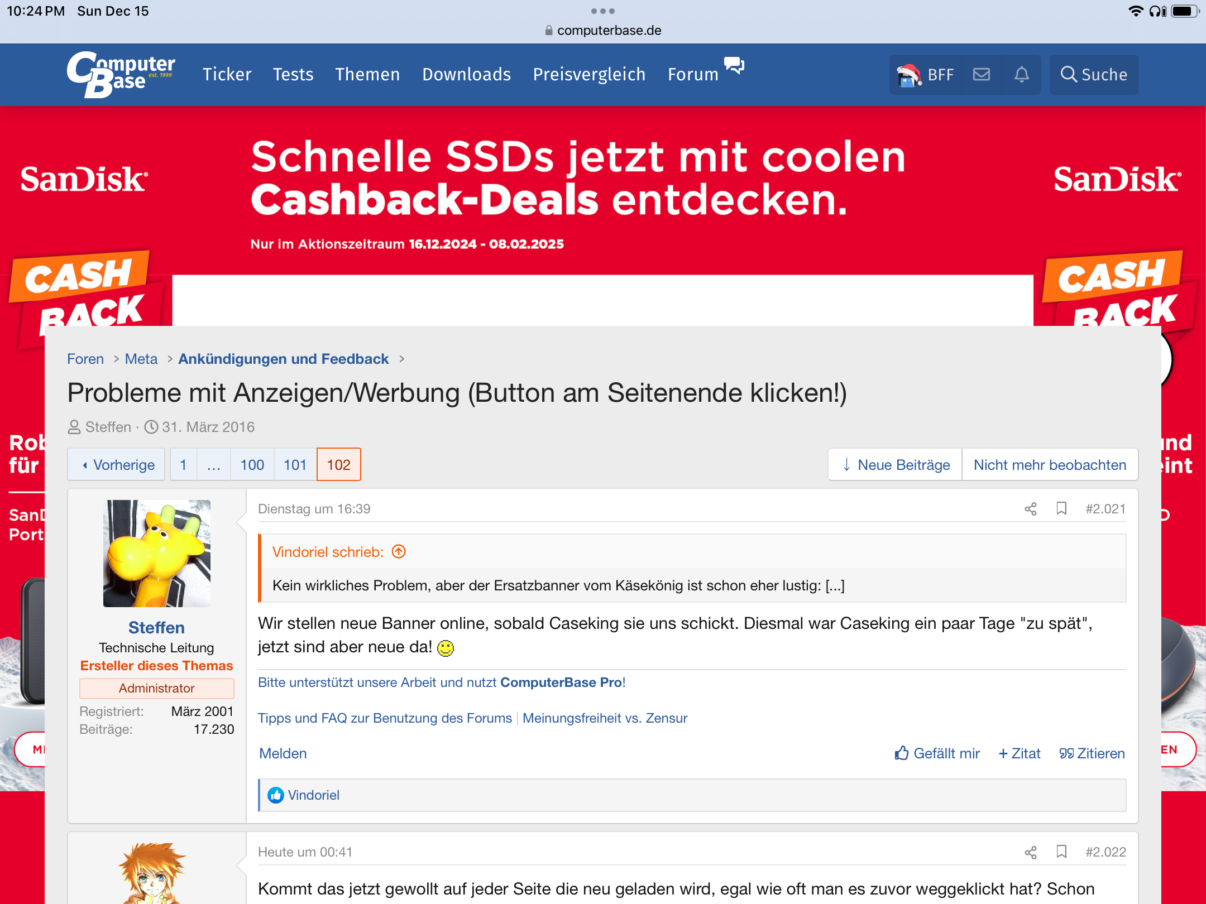Open the ComputerBase Pro link
1206x904 pixels.
click(x=561, y=682)
